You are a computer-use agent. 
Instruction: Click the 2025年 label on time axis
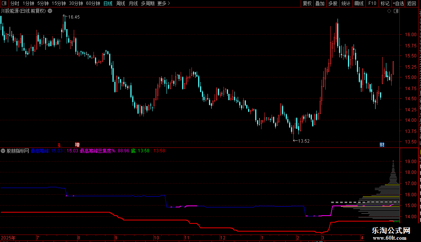(x=8, y=238)
